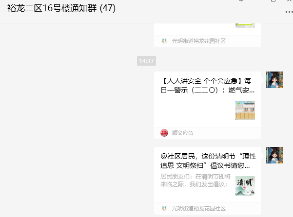Open the chat info three-dots menu
293x217 pixels.
[x=289, y=12]
